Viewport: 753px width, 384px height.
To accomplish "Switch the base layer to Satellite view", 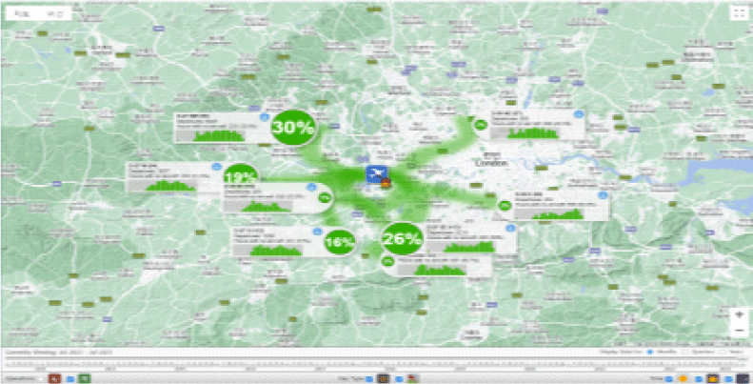I will click(55, 14).
